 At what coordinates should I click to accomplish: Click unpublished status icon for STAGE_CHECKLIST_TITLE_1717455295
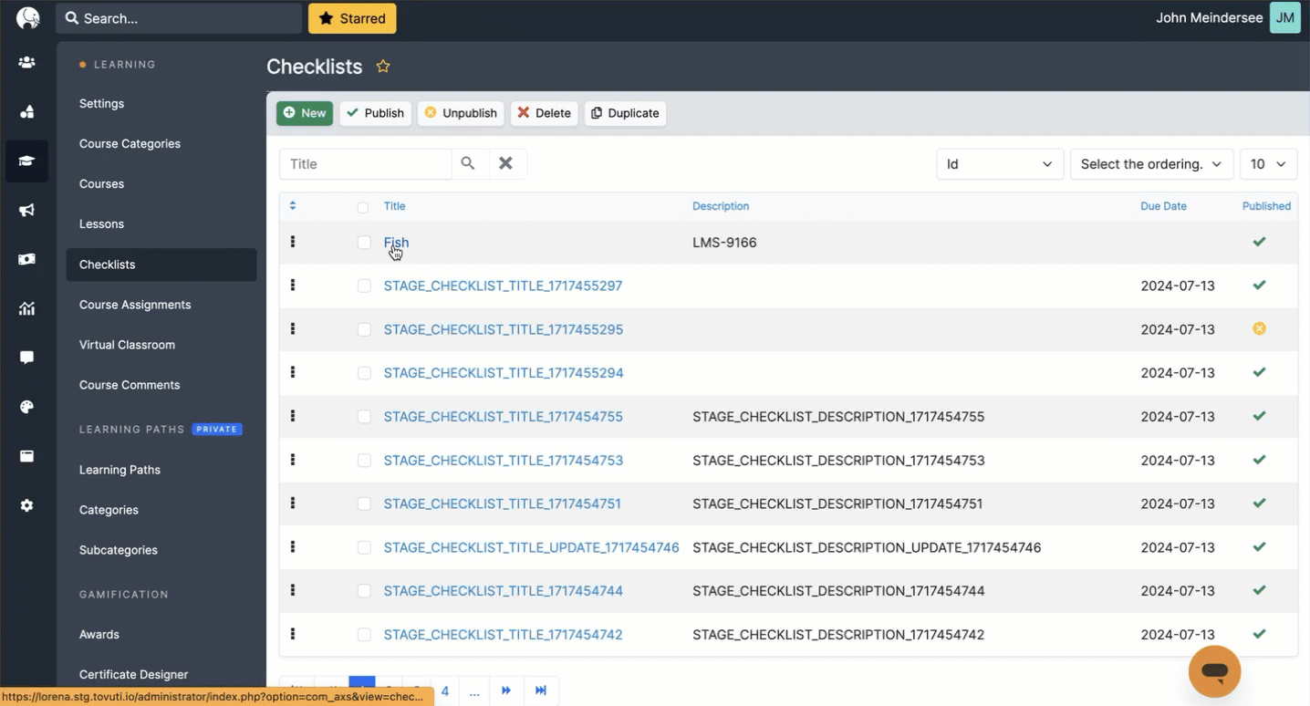[x=1259, y=328]
